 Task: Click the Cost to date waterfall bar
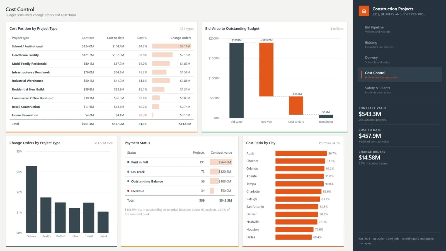(296, 105)
